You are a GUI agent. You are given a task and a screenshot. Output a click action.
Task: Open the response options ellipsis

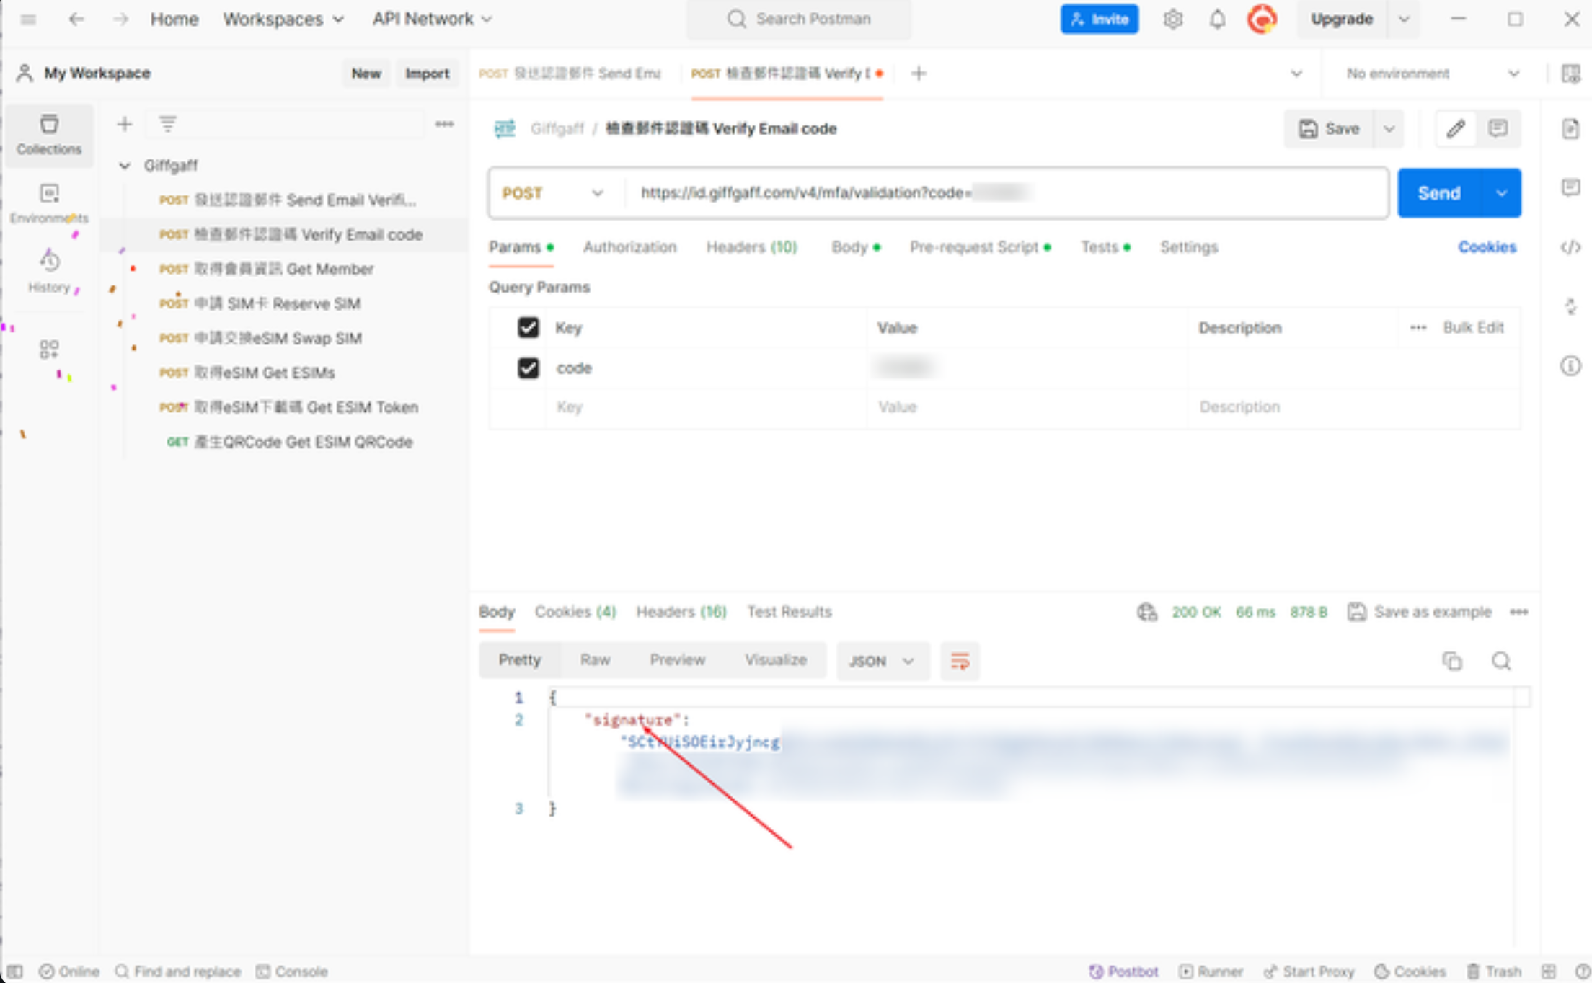tap(1518, 612)
